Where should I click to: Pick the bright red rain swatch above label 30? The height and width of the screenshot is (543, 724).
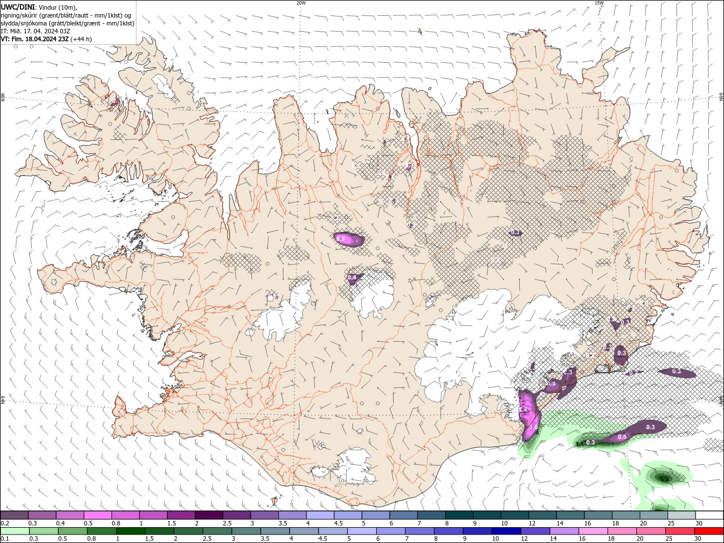[708, 531]
